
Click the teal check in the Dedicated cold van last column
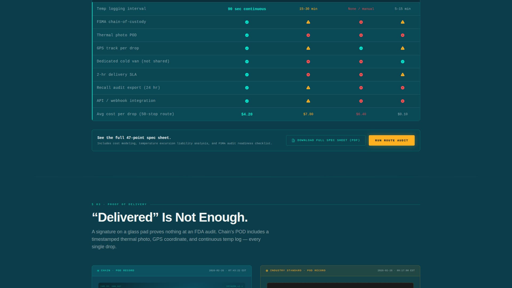[402, 62]
